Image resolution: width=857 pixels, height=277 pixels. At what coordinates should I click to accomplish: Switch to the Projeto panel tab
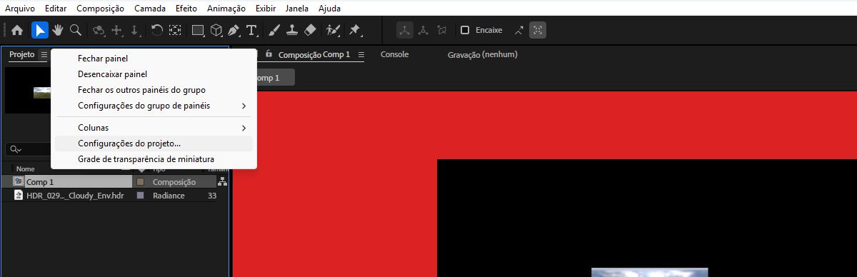[x=21, y=55]
